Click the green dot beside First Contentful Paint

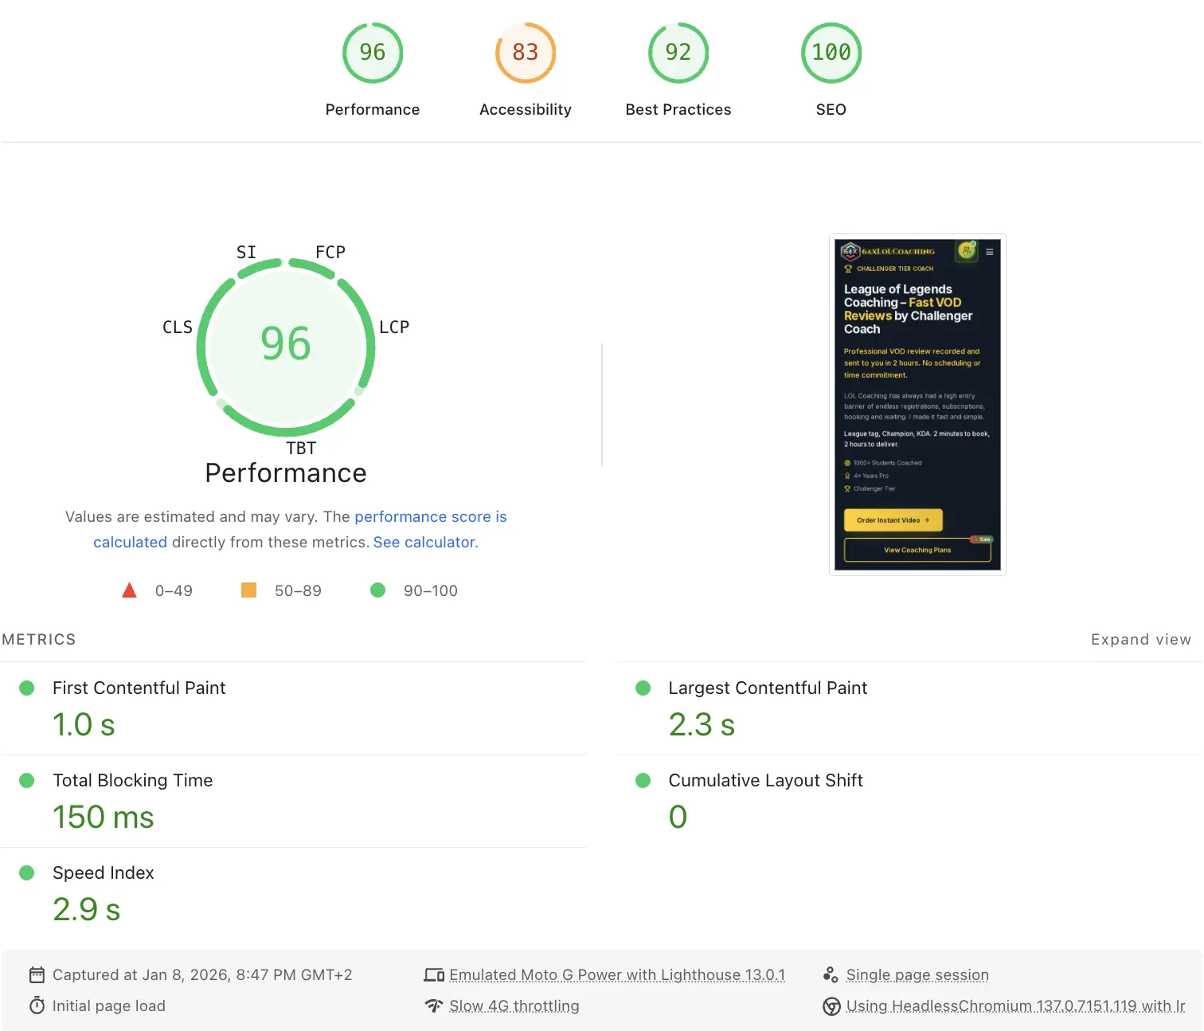28,688
